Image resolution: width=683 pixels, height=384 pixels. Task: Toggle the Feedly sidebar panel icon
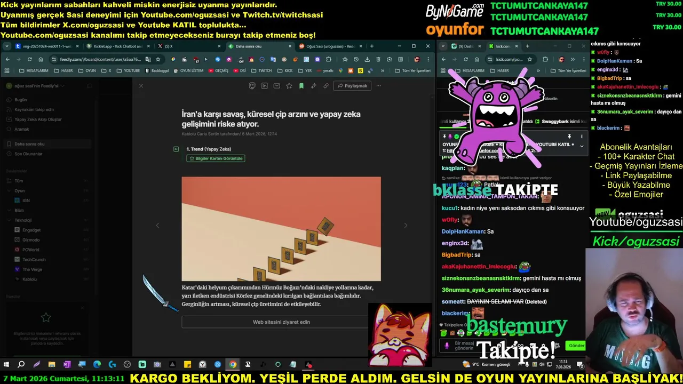90,86
